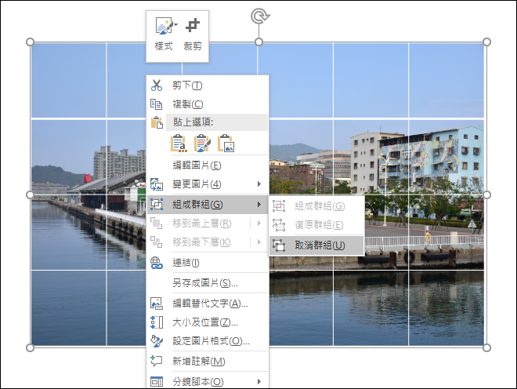Click the storyboard icon
The height and width of the screenshot is (389, 517).
pyautogui.click(x=157, y=382)
